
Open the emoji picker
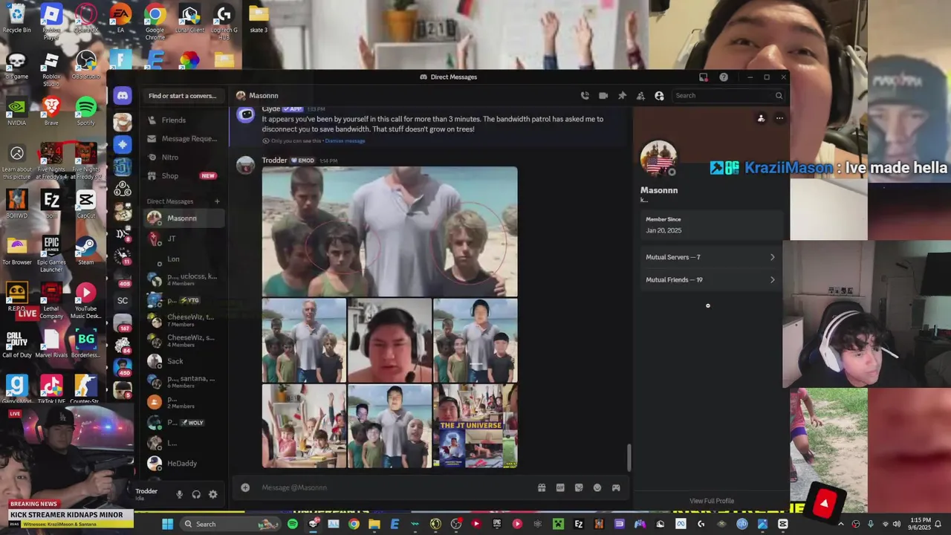coord(597,487)
